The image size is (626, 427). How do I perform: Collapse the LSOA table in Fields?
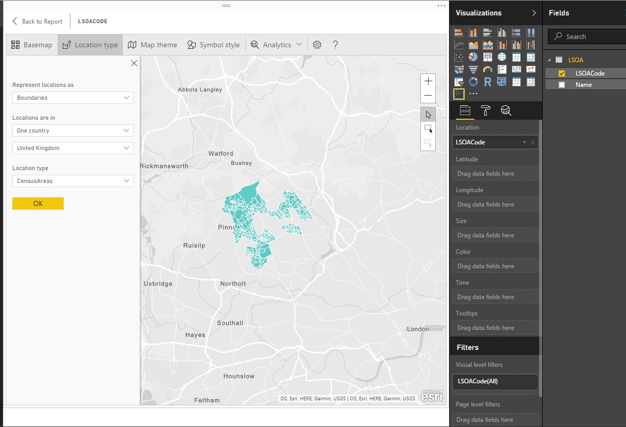pos(549,60)
